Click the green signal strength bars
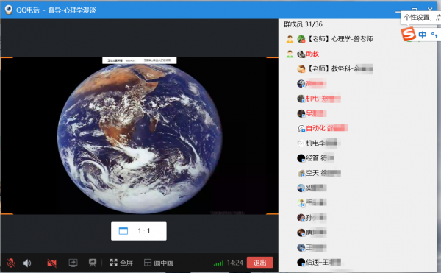441x273 pixels. (x=218, y=263)
